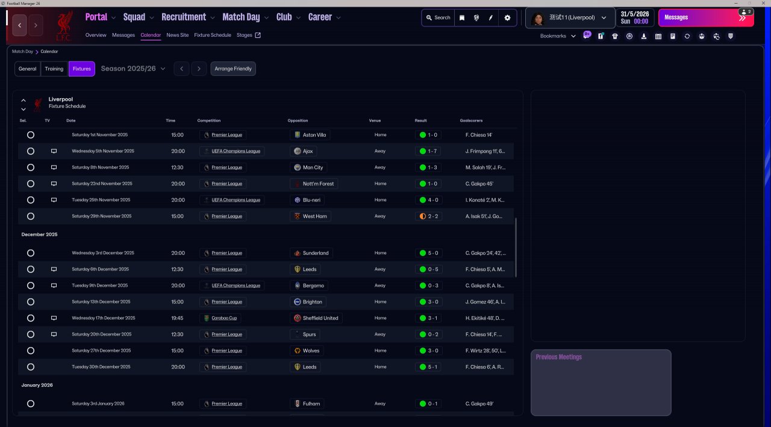Open the Aston Villa opposition link
This screenshot has height=427, width=771.
310,135
